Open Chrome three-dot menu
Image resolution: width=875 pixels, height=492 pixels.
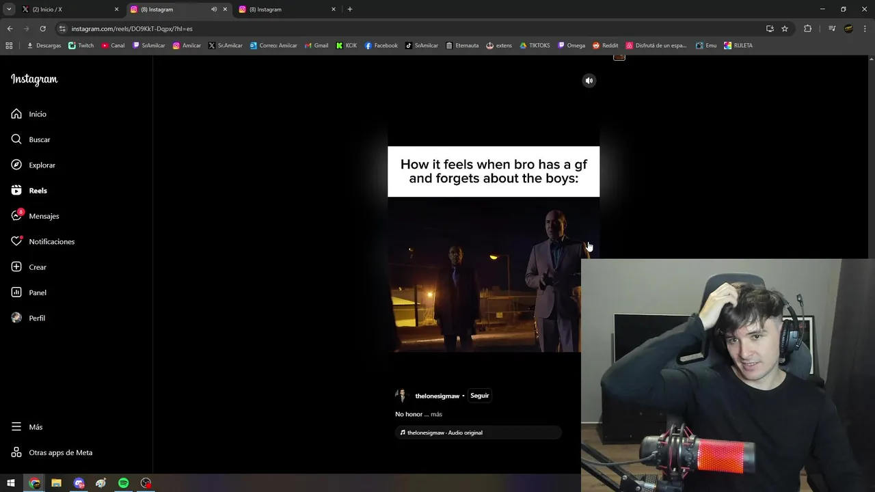(x=865, y=29)
